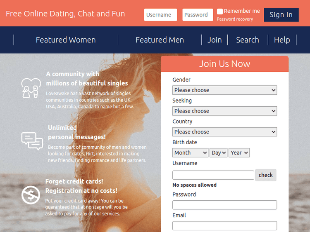Viewport: 310px width, 232px height.
Task: Select birth Year dropdown
Action: click(x=239, y=152)
